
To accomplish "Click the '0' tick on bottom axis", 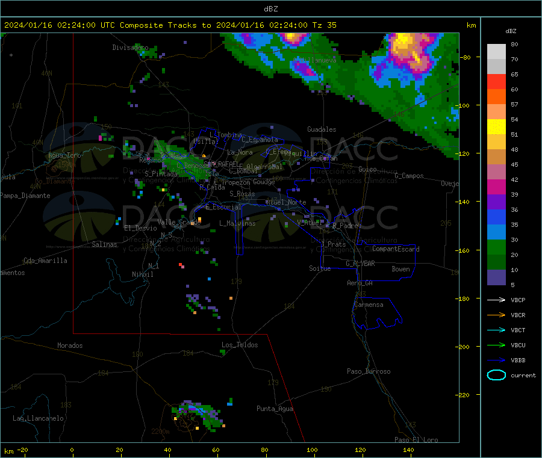I will pyautogui.click(x=72, y=450).
